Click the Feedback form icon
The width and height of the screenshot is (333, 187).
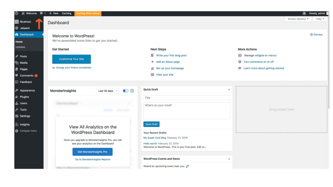(x=17, y=82)
